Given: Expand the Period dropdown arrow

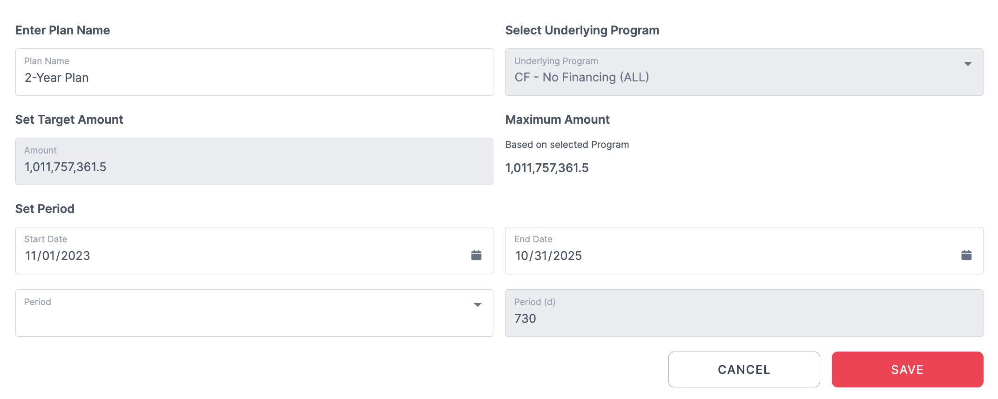Looking at the screenshot, I should [x=478, y=305].
